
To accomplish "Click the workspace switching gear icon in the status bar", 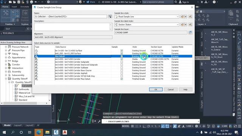I will point(197,126).
